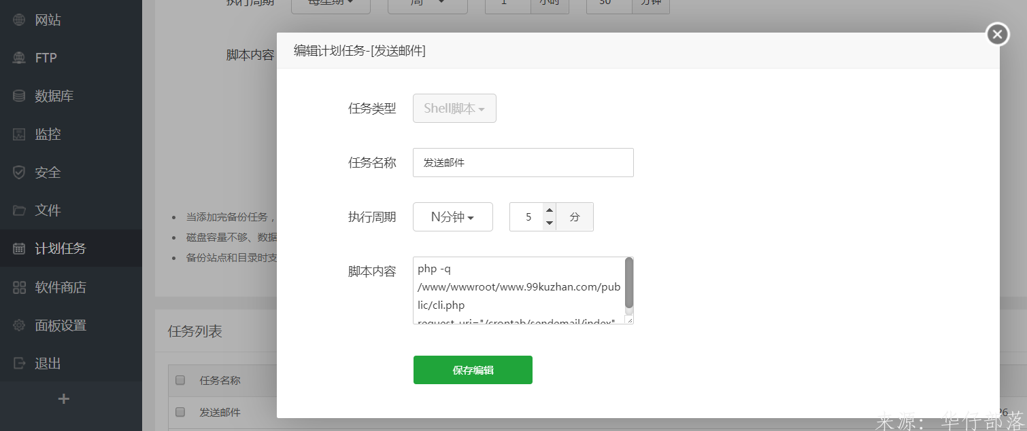The width and height of the screenshot is (1027, 431).
Task: Click the 监控 monitor icon
Action: click(x=19, y=134)
